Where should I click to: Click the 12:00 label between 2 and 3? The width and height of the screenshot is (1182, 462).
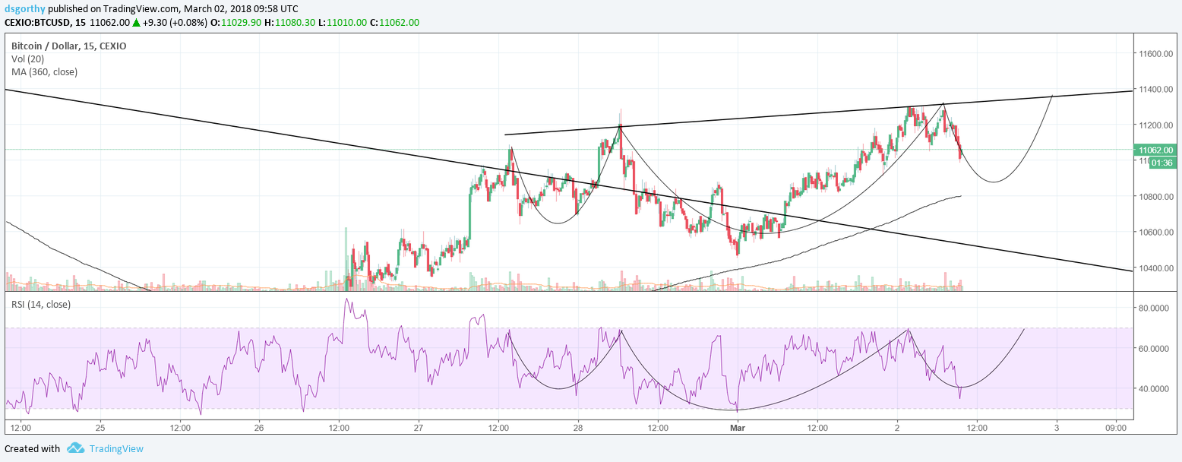pos(977,427)
